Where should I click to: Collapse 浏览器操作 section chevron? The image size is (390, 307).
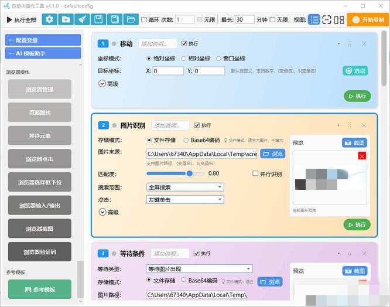(x=80, y=65)
